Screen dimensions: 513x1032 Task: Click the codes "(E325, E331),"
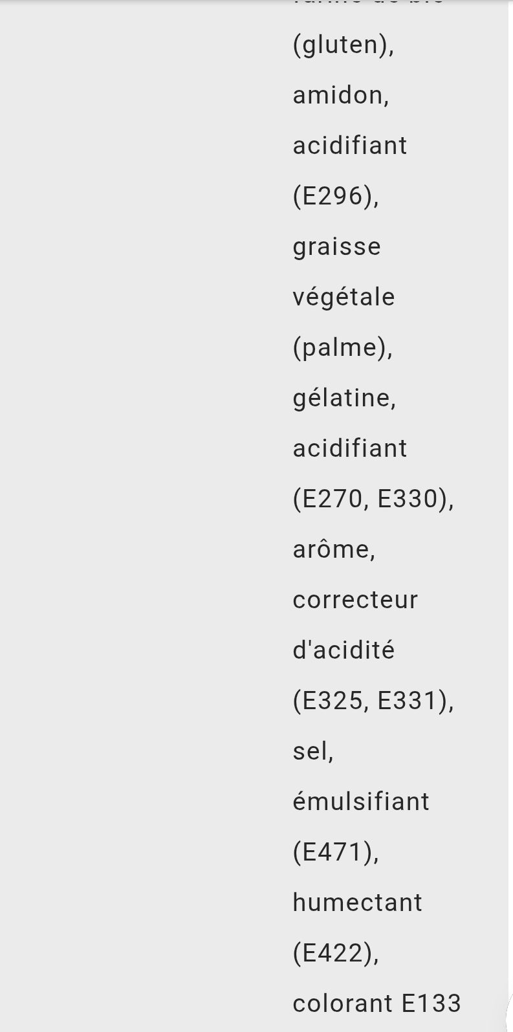[x=374, y=701]
